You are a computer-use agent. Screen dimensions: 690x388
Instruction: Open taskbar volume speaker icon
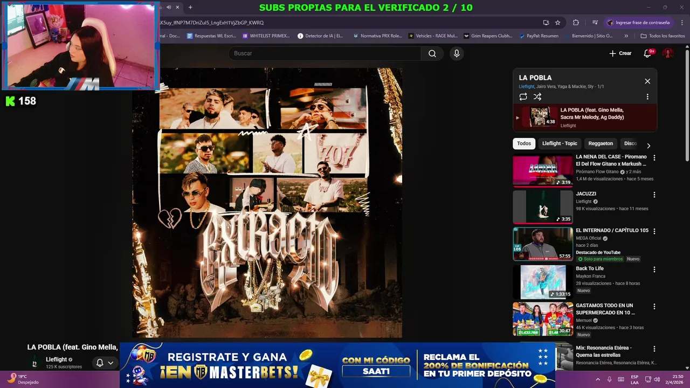click(657, 379)
